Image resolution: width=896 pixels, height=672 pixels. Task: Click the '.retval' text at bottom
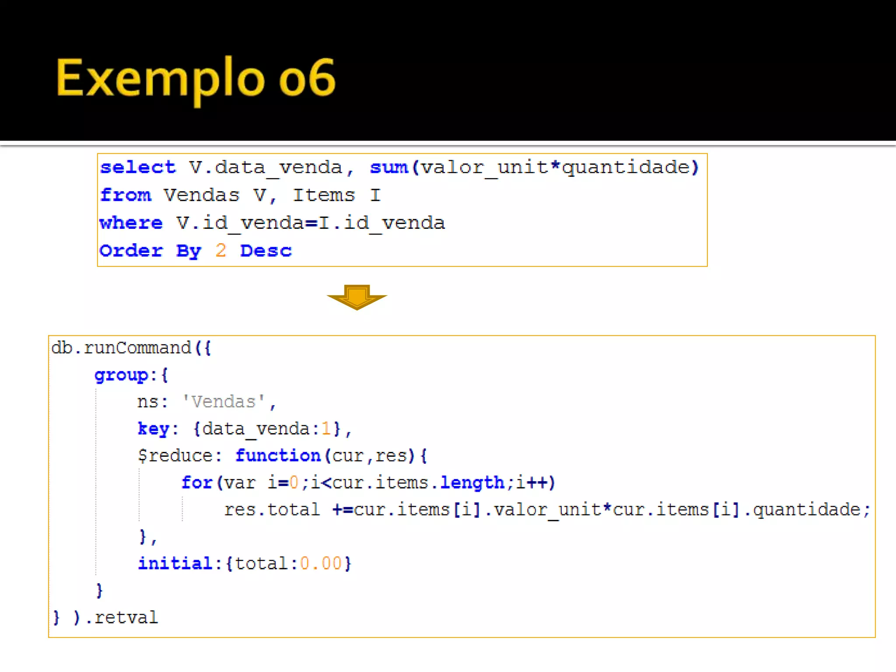pyautogui.click(x=121, y=618)
